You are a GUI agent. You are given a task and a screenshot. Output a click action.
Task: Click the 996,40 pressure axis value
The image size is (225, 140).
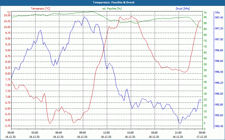[219, 72]
